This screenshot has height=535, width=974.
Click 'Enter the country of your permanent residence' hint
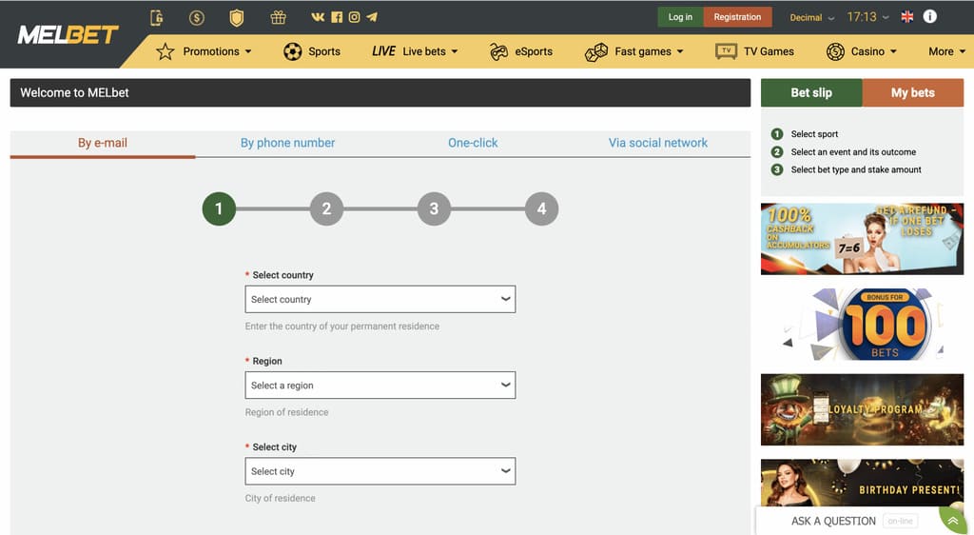pos(342,327)
